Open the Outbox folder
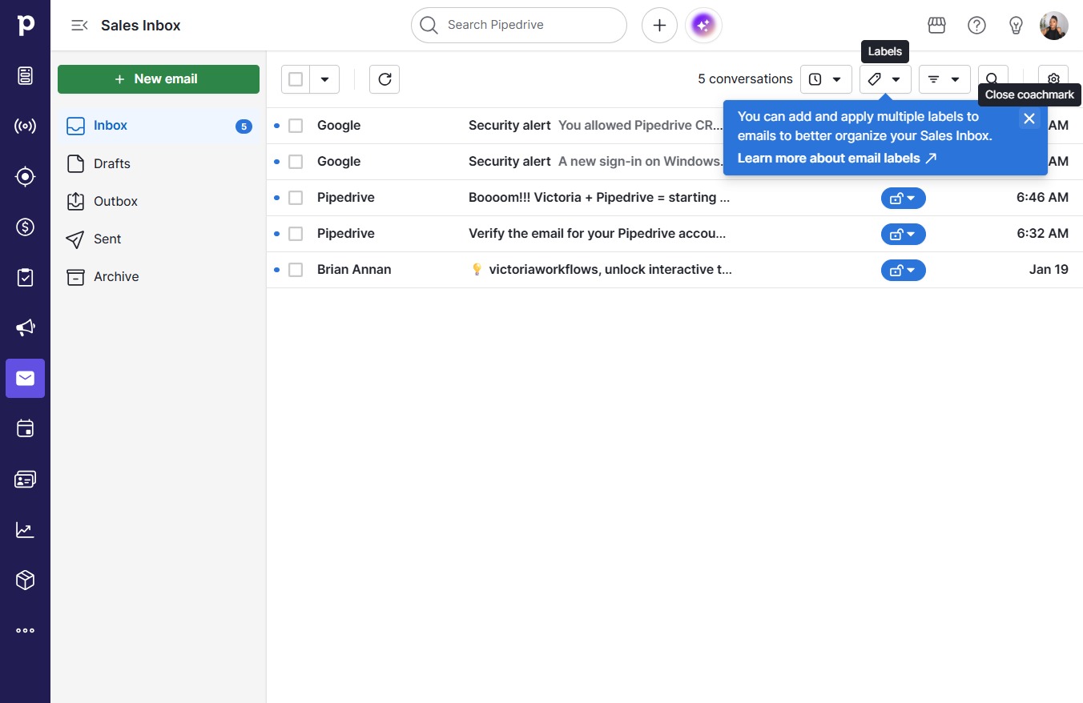This screenshot has height=703, width=1083. click(x=159, y=201)
